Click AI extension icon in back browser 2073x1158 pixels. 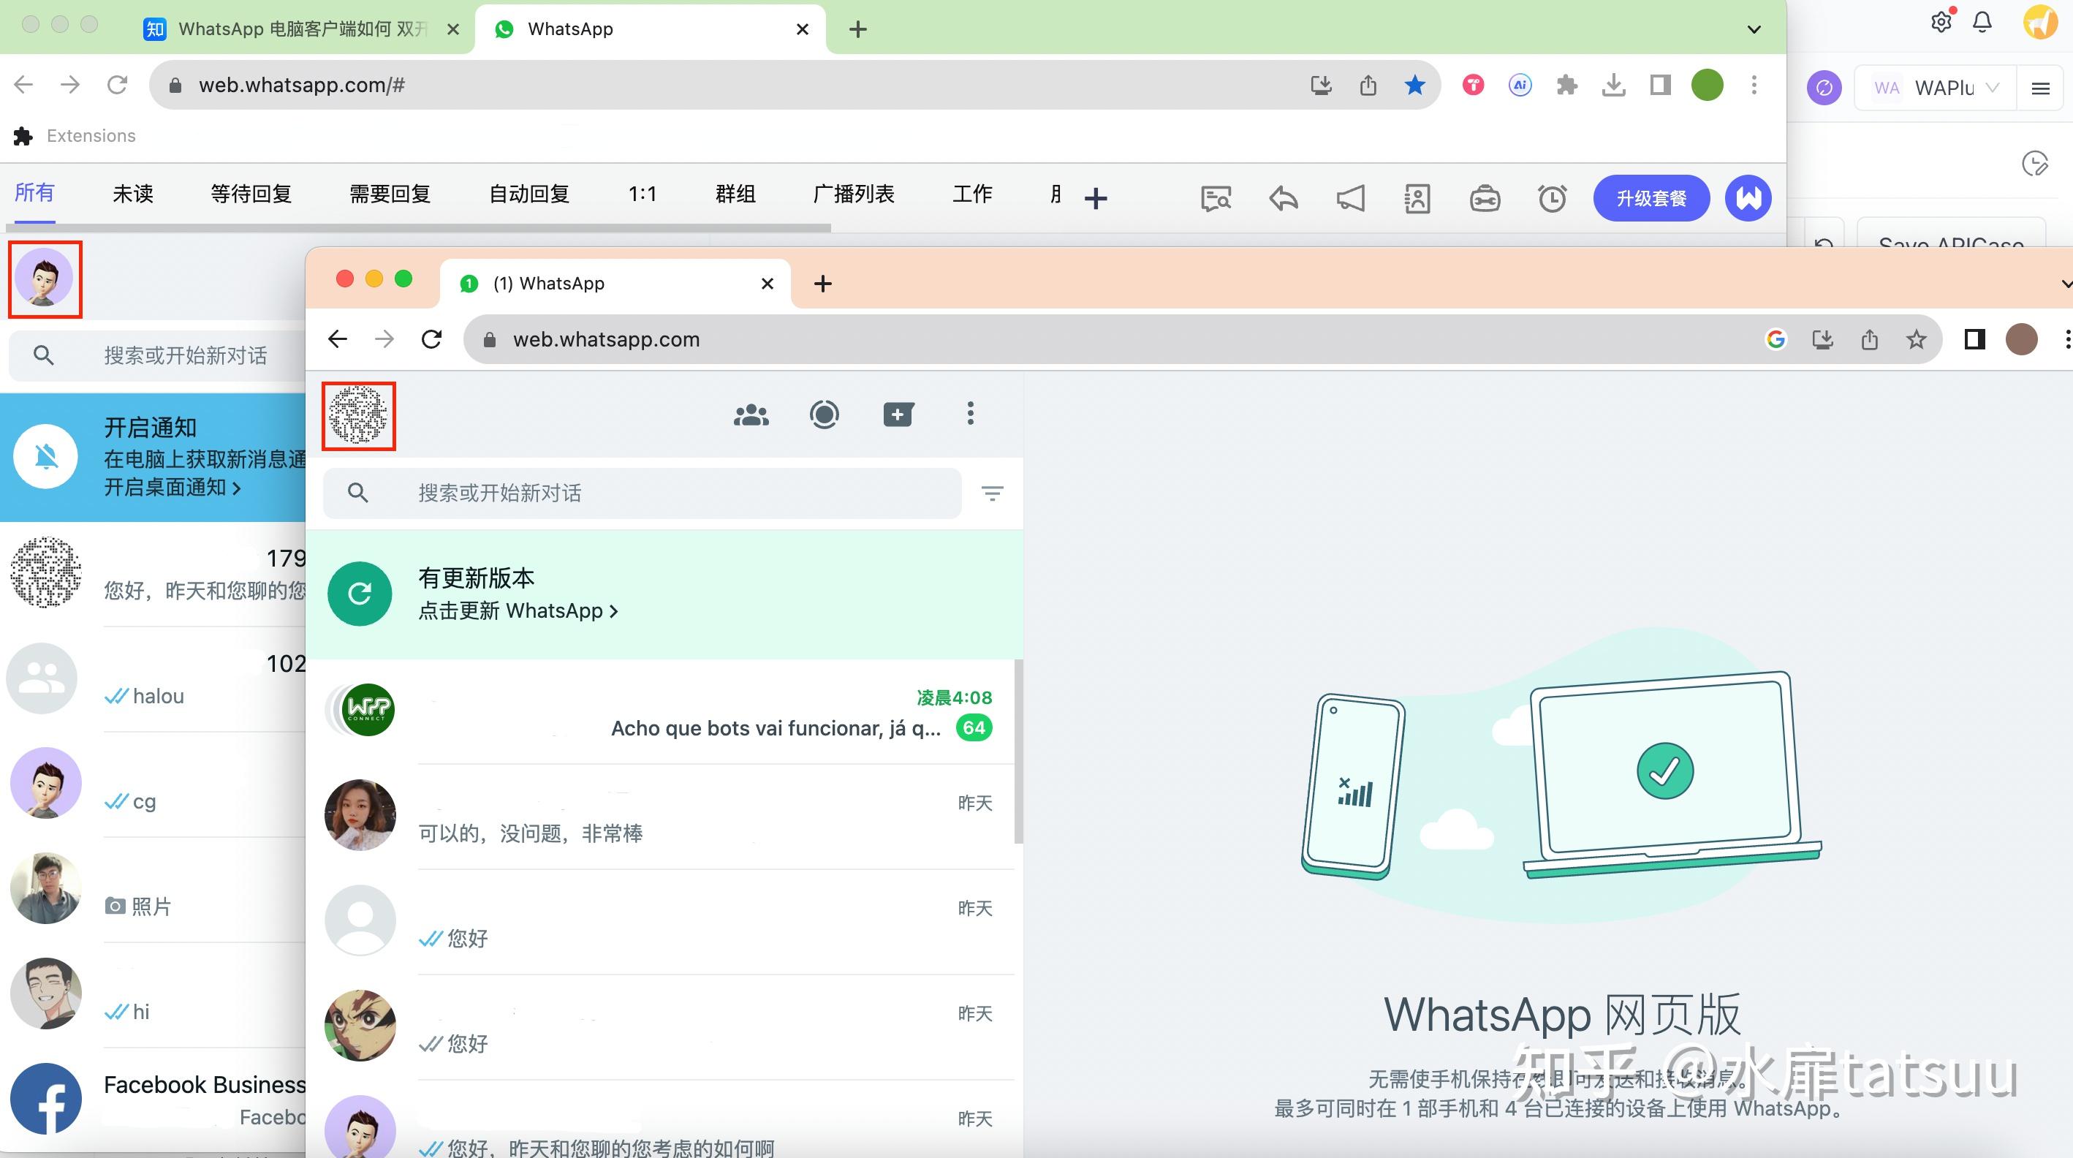1520,85
